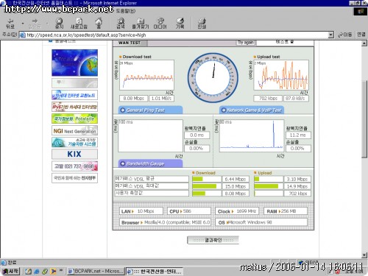Viewport: 368px width, 276px height.
Task: Click the CPU 586 info field
Action: [x=189, y=211]
